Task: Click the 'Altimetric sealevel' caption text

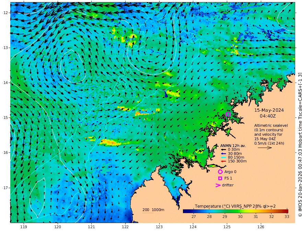Action: [x=271, y=125]
